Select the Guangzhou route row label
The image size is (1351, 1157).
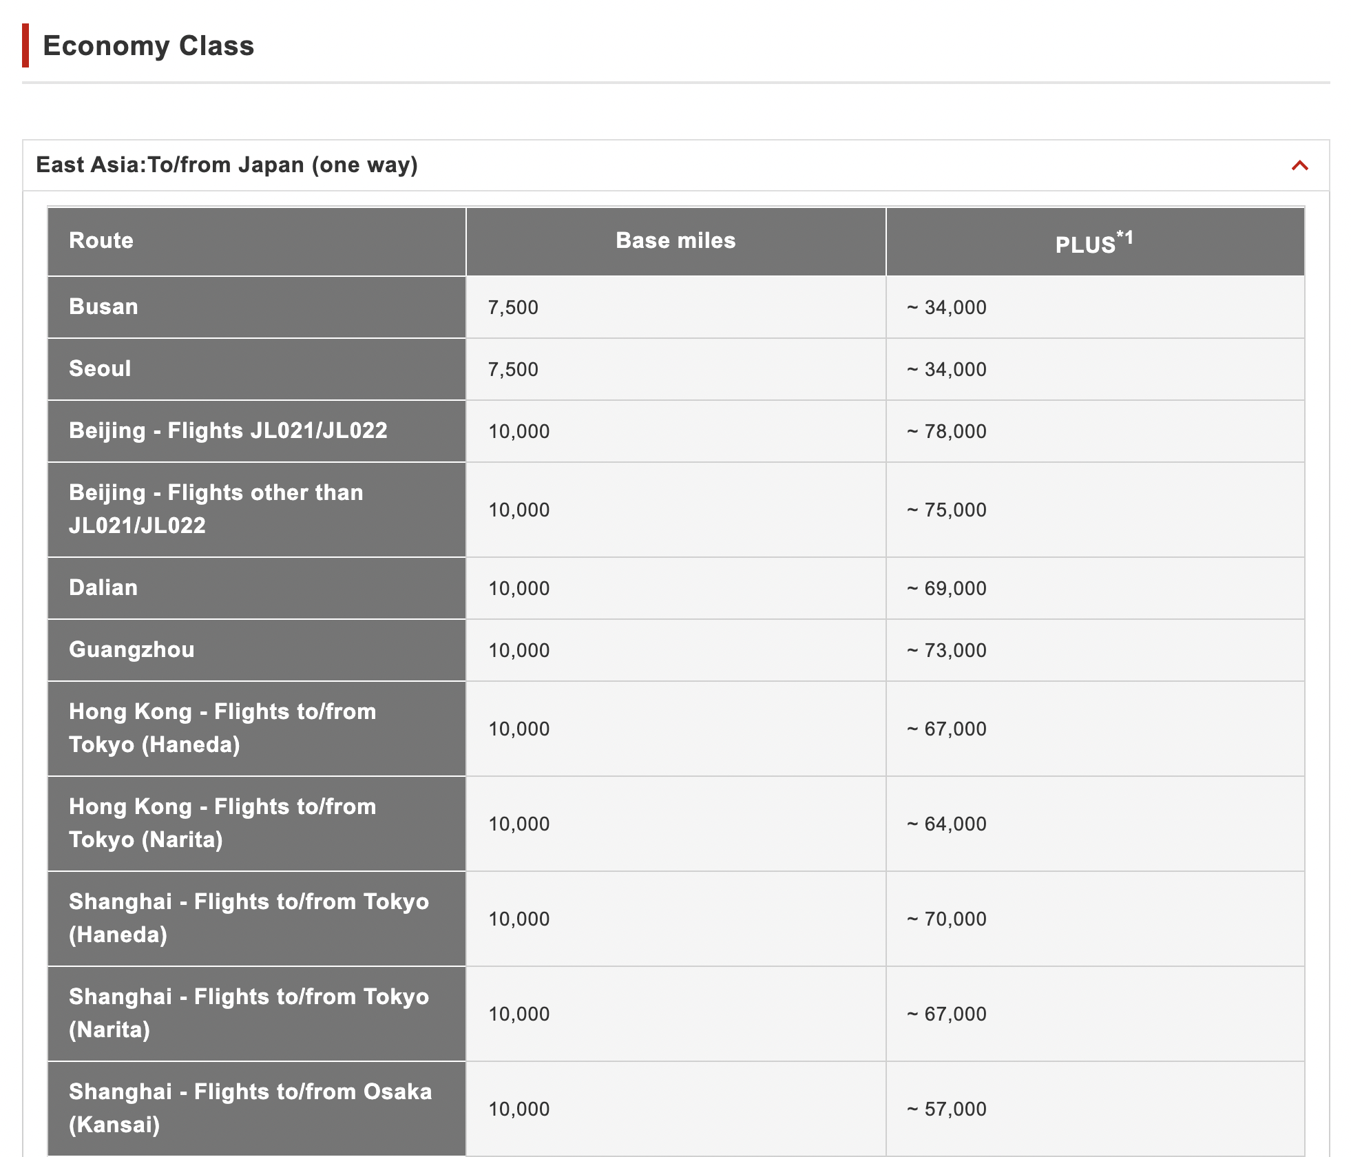(132, 649)
